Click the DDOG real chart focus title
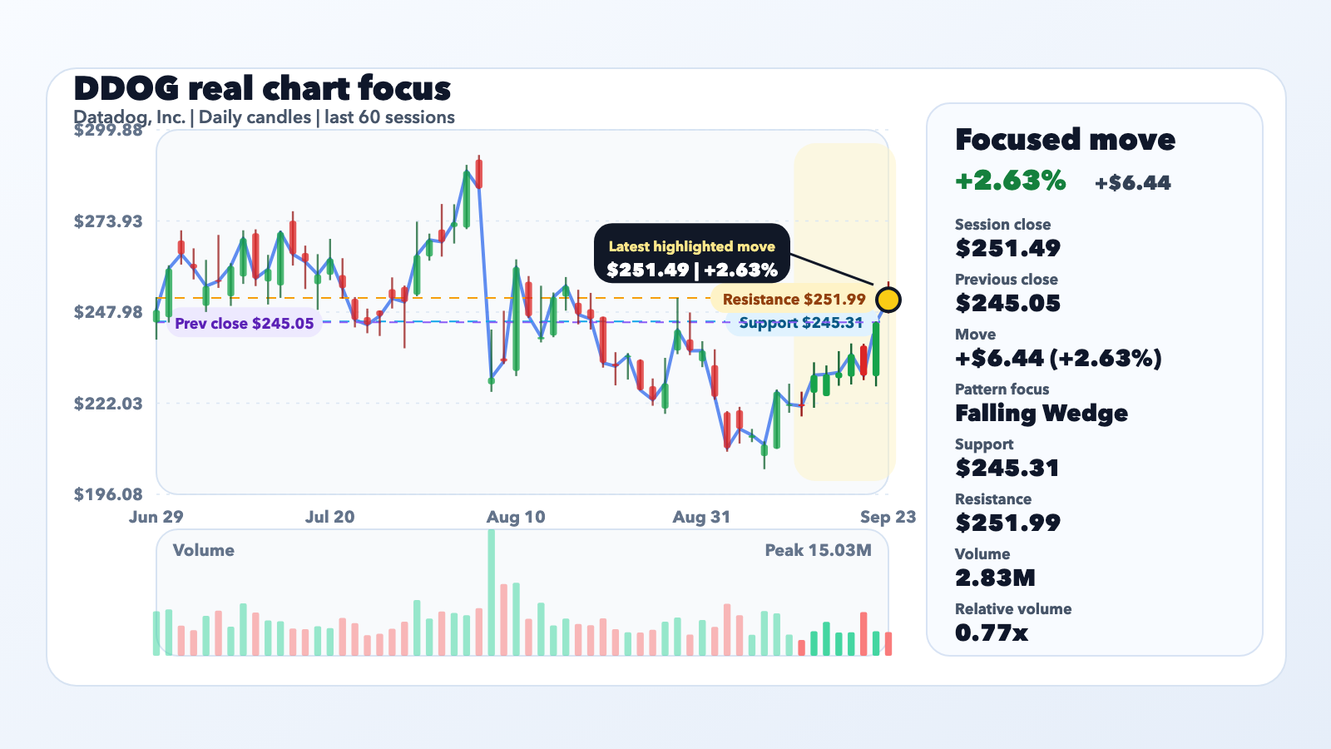 [263, 88]
